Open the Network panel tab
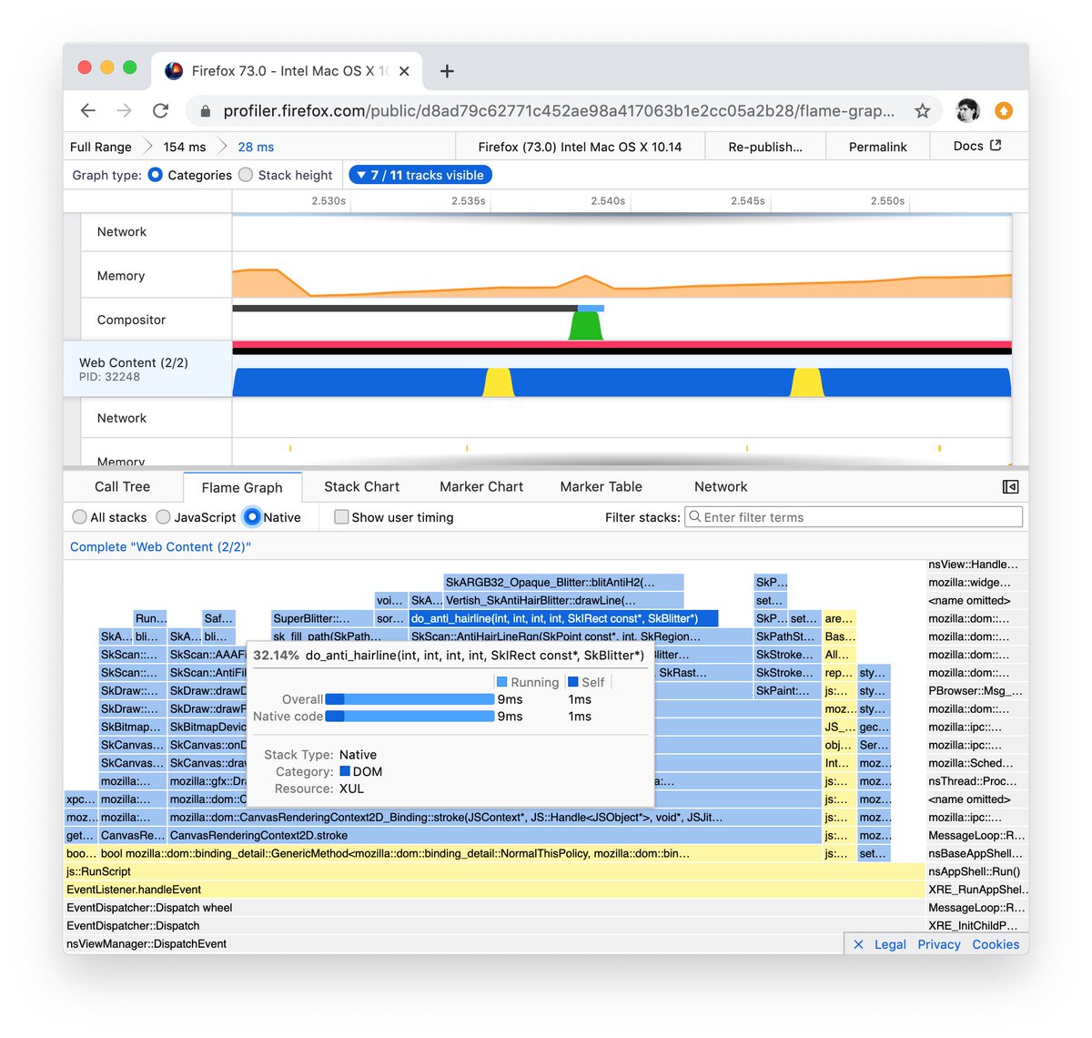 [x=721, y=487]
